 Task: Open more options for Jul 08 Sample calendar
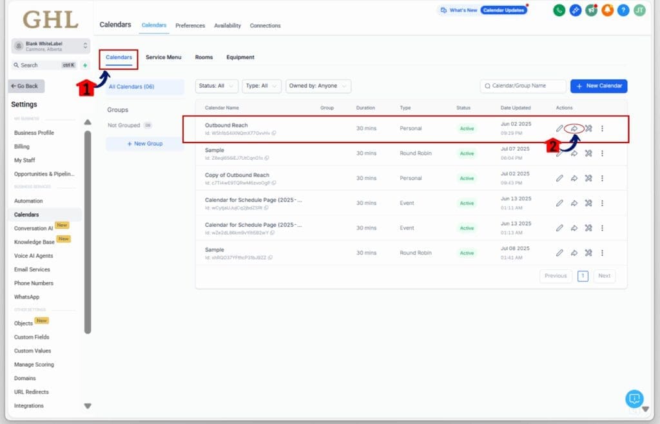[x=603, y=253]
